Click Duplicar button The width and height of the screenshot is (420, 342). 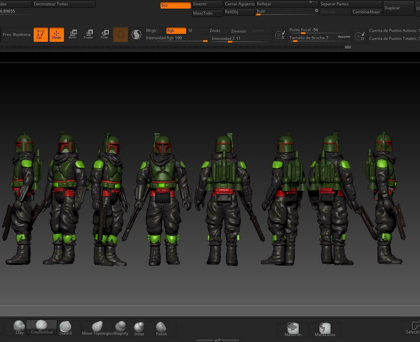coord(398,8)
